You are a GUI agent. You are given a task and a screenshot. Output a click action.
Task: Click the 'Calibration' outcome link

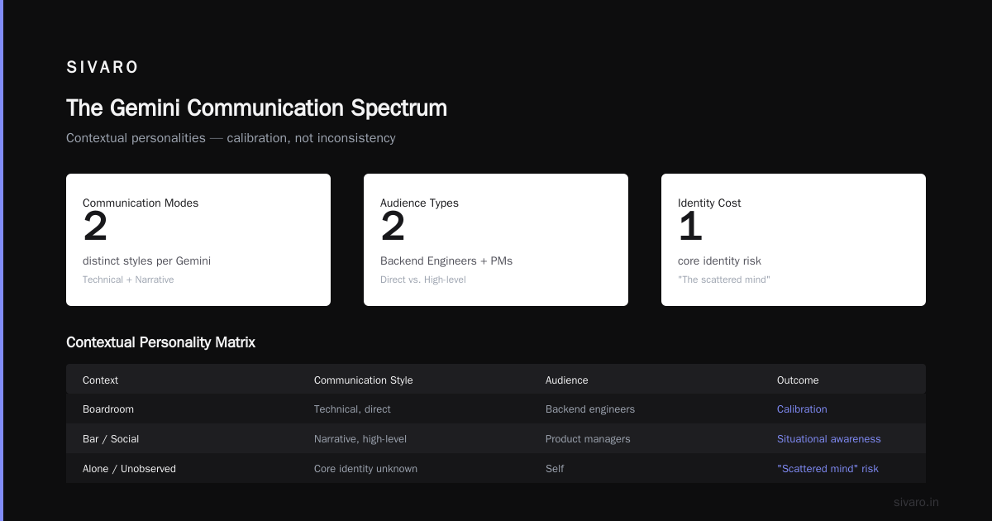click(x=802, y=409)
